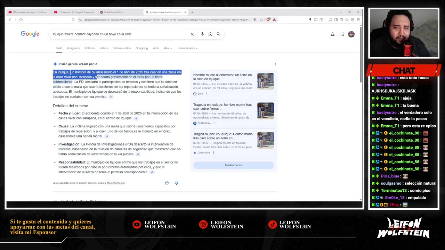Open the Chilevisión result three-dot menu
This screenshot has width=445, height=250.
(213, 153)
